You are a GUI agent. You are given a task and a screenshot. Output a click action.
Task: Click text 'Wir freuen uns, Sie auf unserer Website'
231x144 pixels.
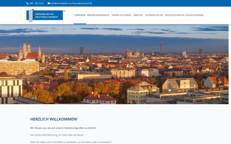click(x=52, y=128)
